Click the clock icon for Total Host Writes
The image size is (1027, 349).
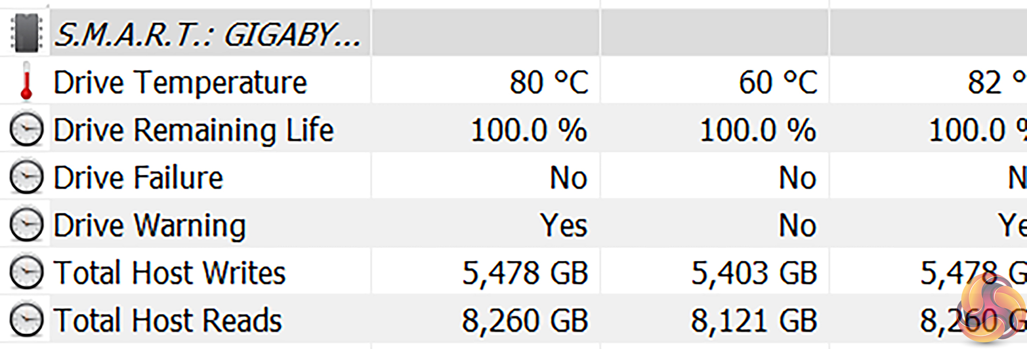26,272
